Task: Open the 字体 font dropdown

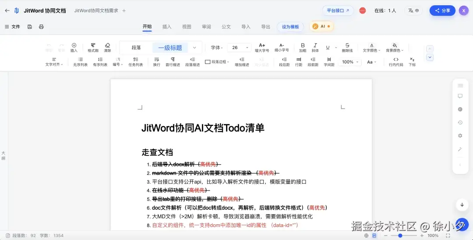Action: click(x=217, y=48)
